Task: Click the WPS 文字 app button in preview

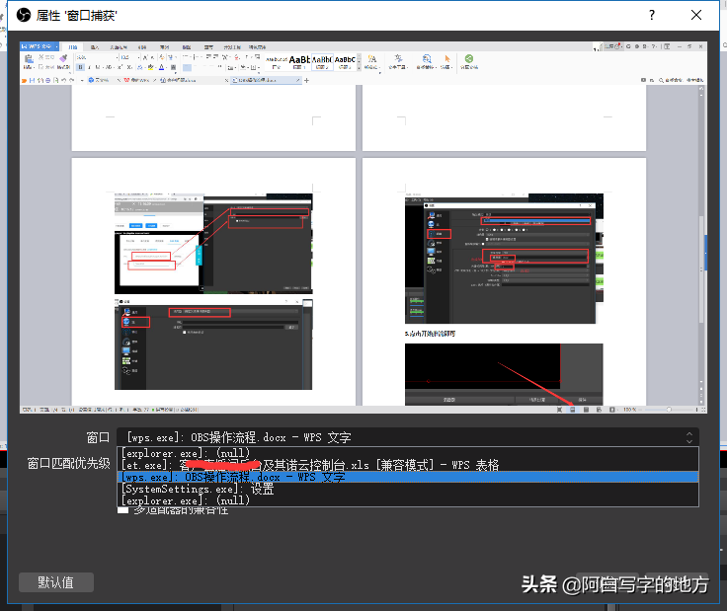Action: (x=40, y=46)
